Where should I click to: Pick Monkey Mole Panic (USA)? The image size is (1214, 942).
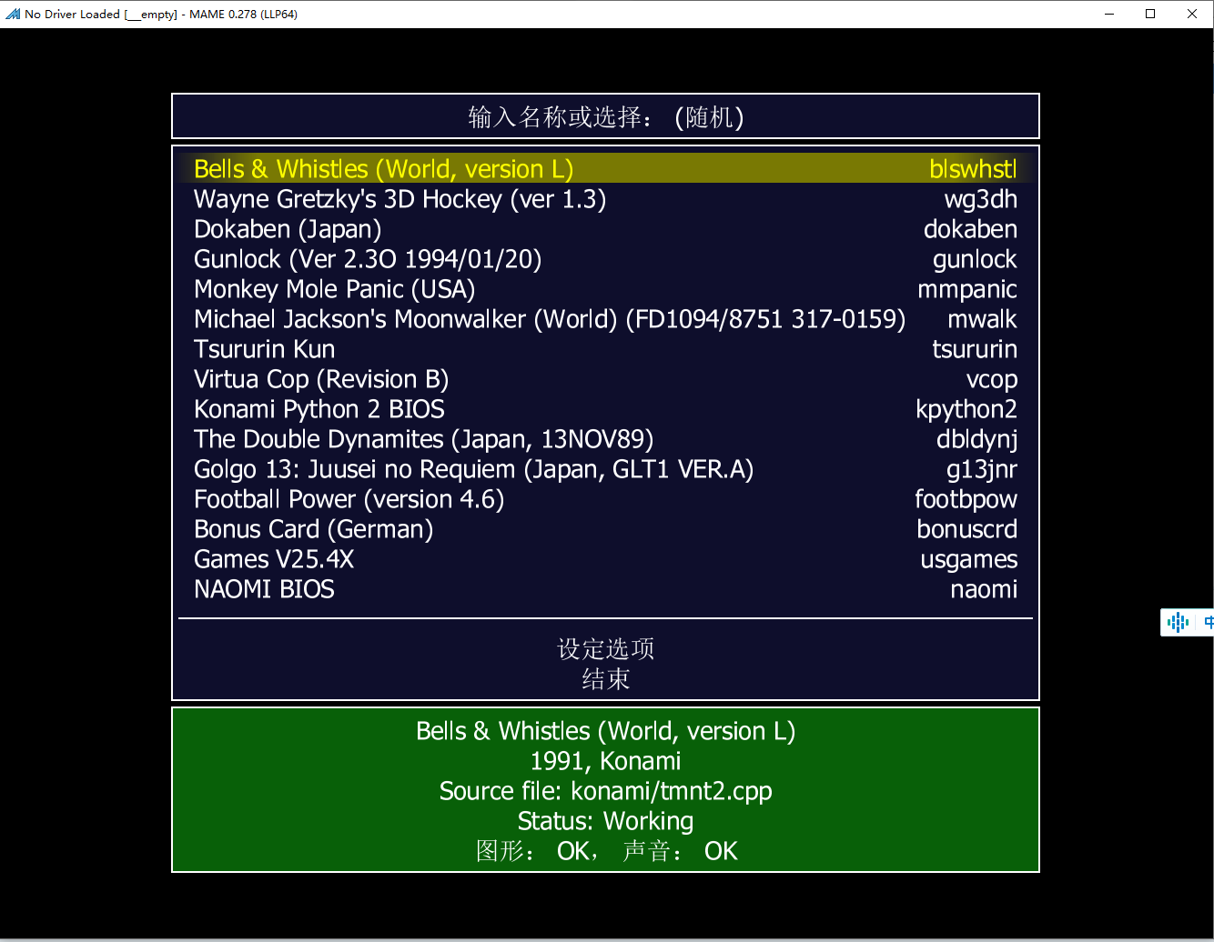[x=605, y=289]
